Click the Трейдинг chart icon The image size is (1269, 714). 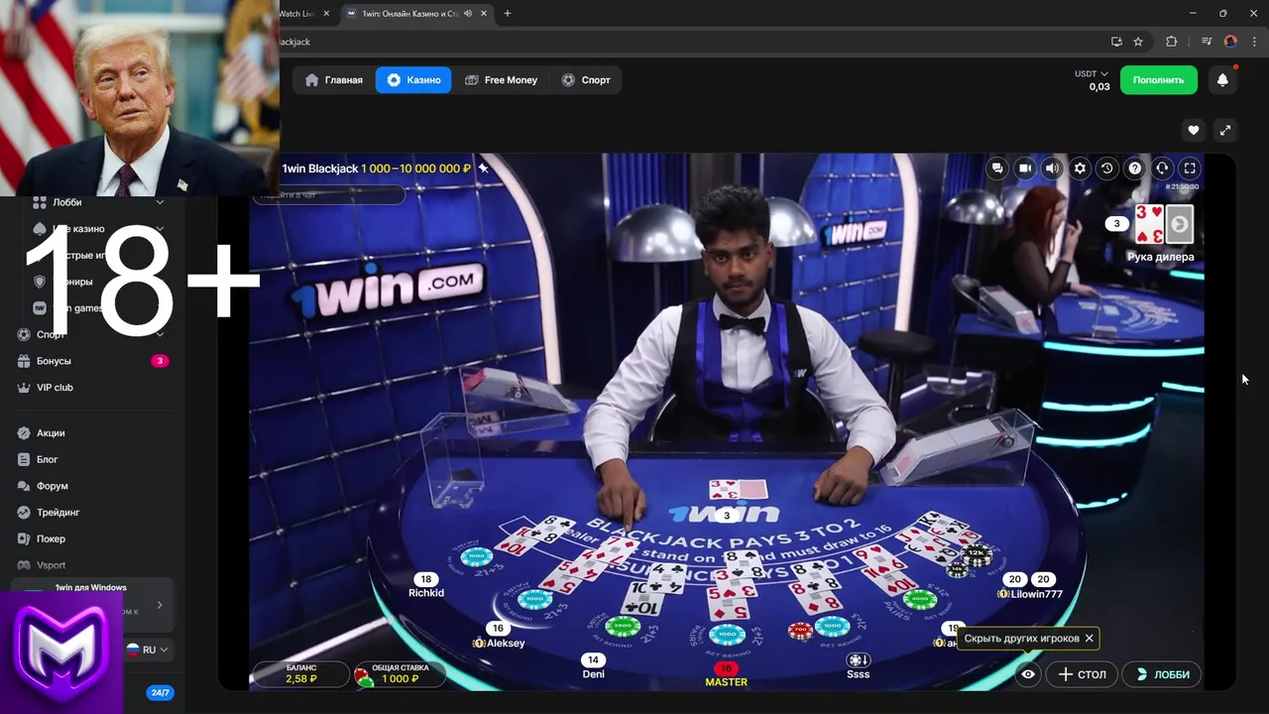pos(25,513)
